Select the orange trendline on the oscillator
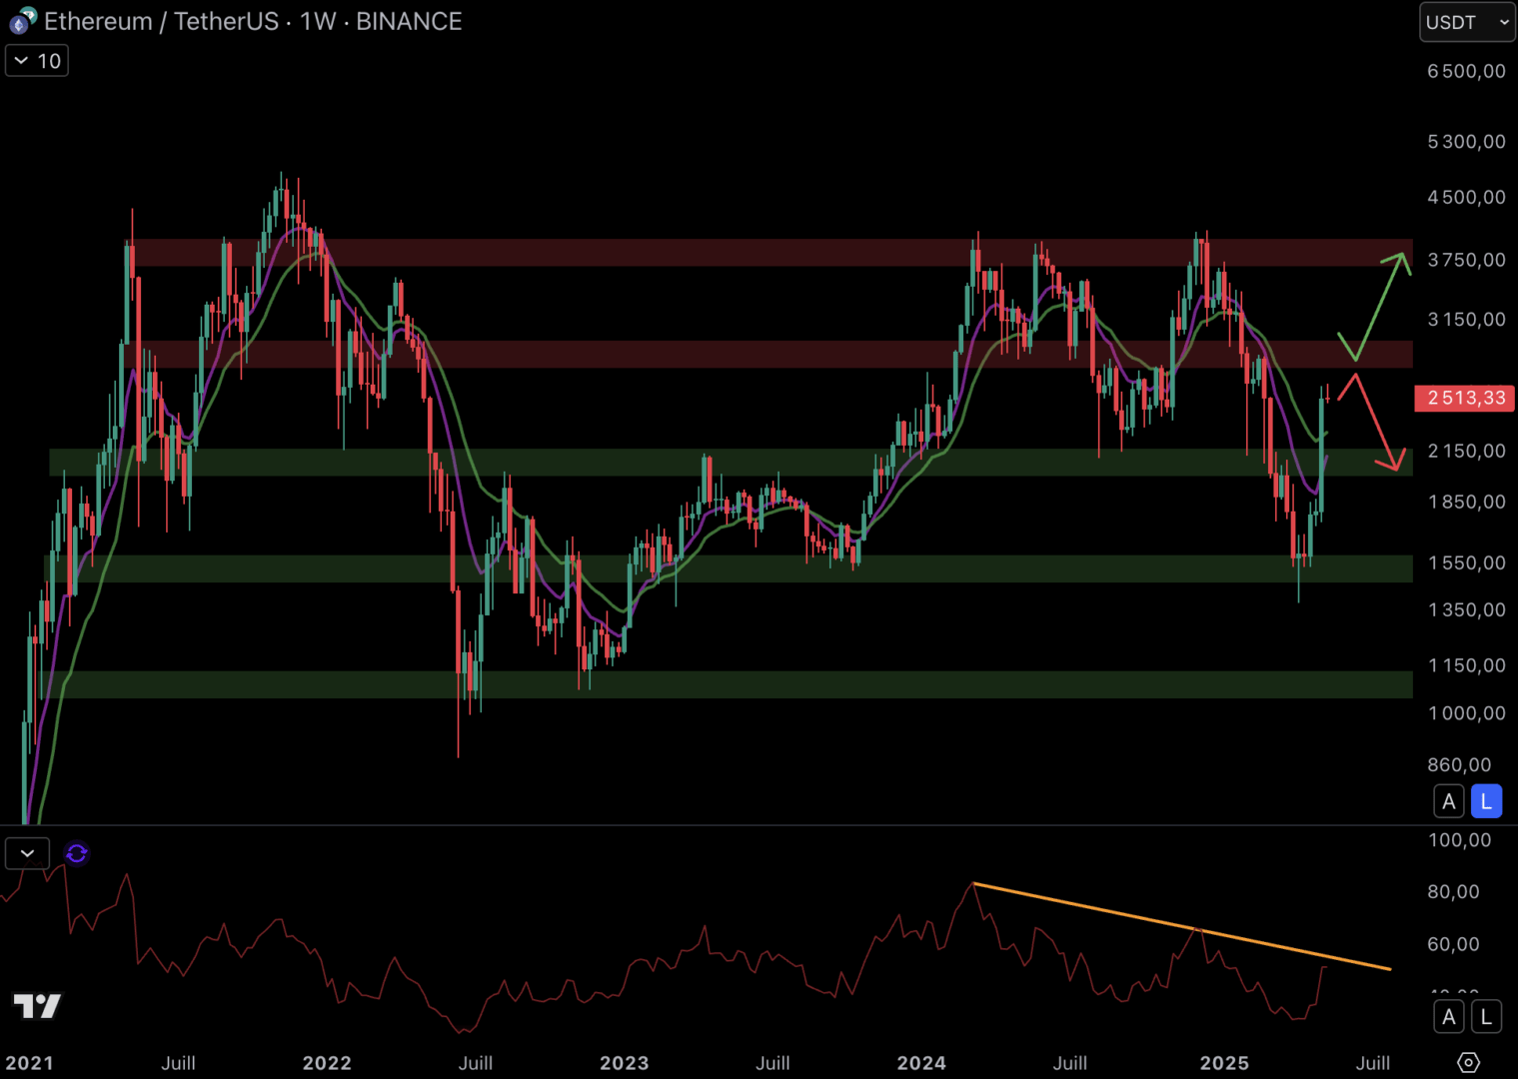The height and width of the screenshot is (1079, 1518). pos(1182,926)
